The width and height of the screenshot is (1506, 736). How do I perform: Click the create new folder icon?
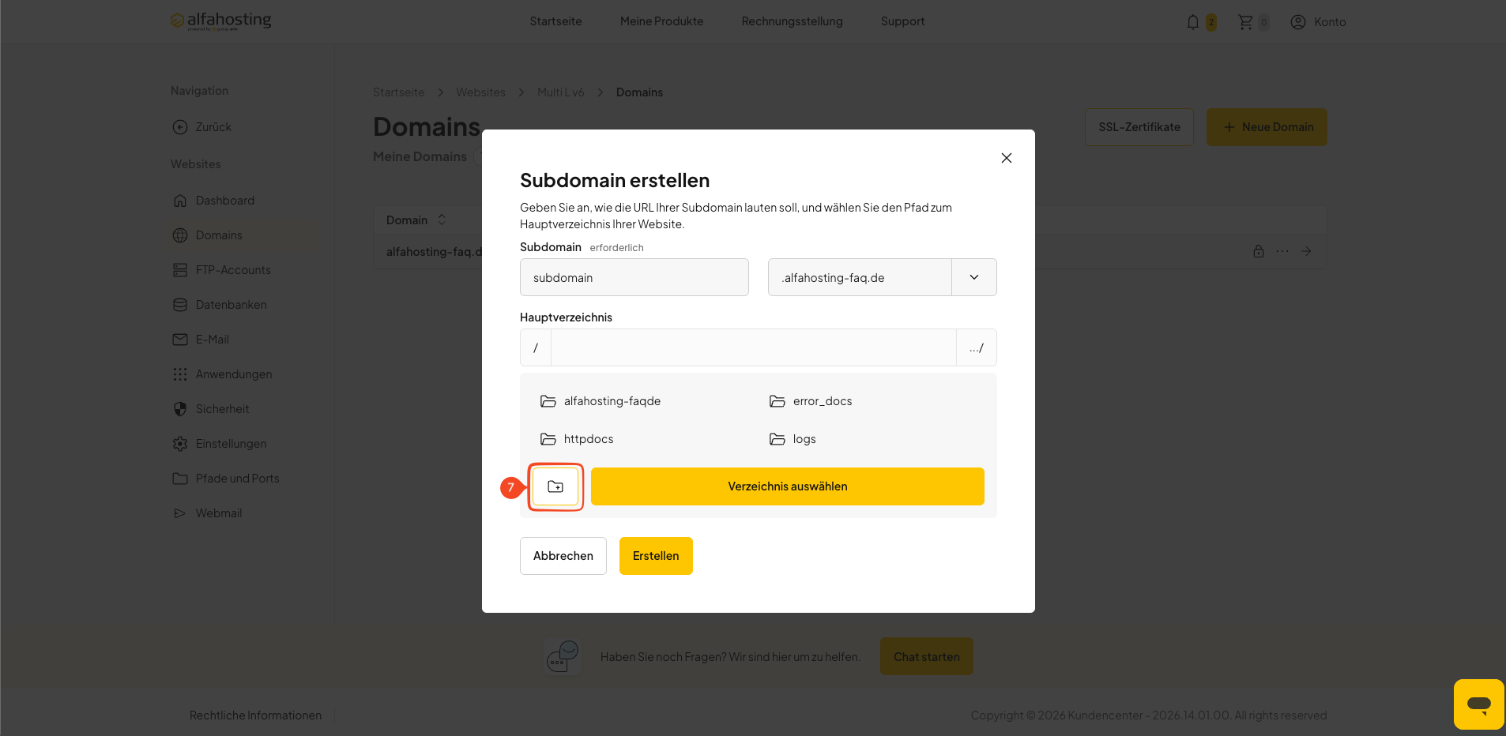click(555, 486)
